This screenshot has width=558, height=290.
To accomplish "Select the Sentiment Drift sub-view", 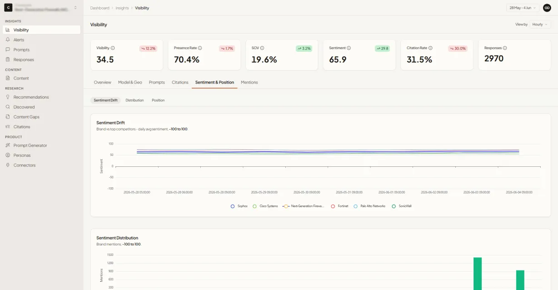I will click(105, 100).
